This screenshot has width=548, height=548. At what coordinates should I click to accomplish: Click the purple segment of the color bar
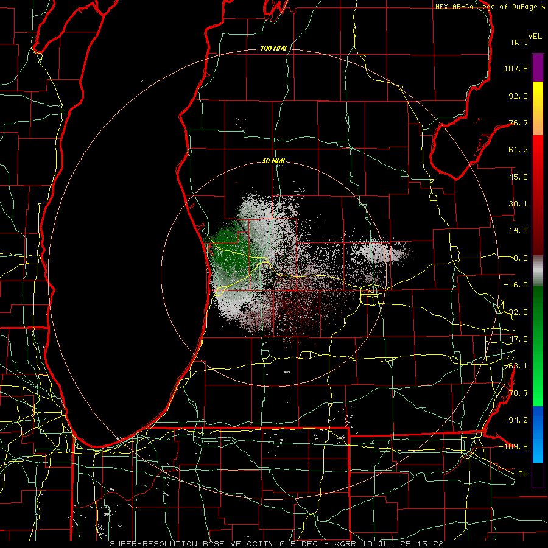point(538,68)
